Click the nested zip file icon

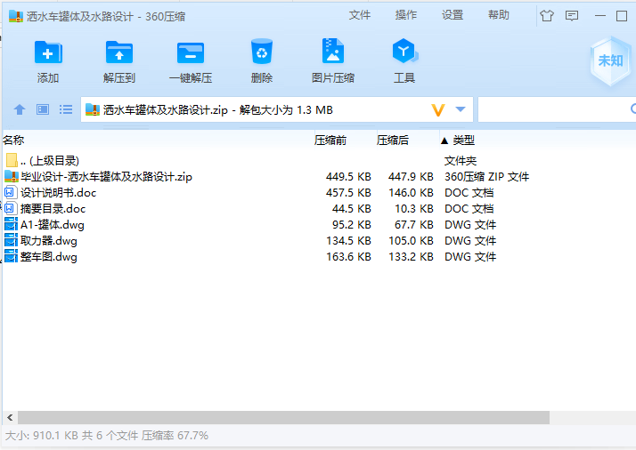[12, 176]
